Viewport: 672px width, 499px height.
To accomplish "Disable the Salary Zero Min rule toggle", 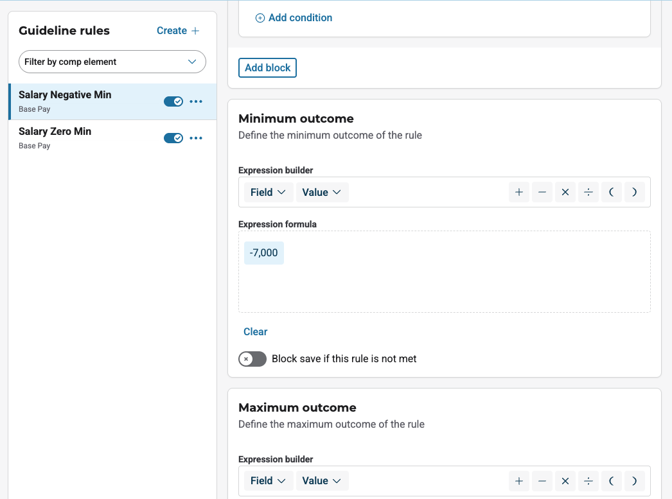I will tap(173, 138).
